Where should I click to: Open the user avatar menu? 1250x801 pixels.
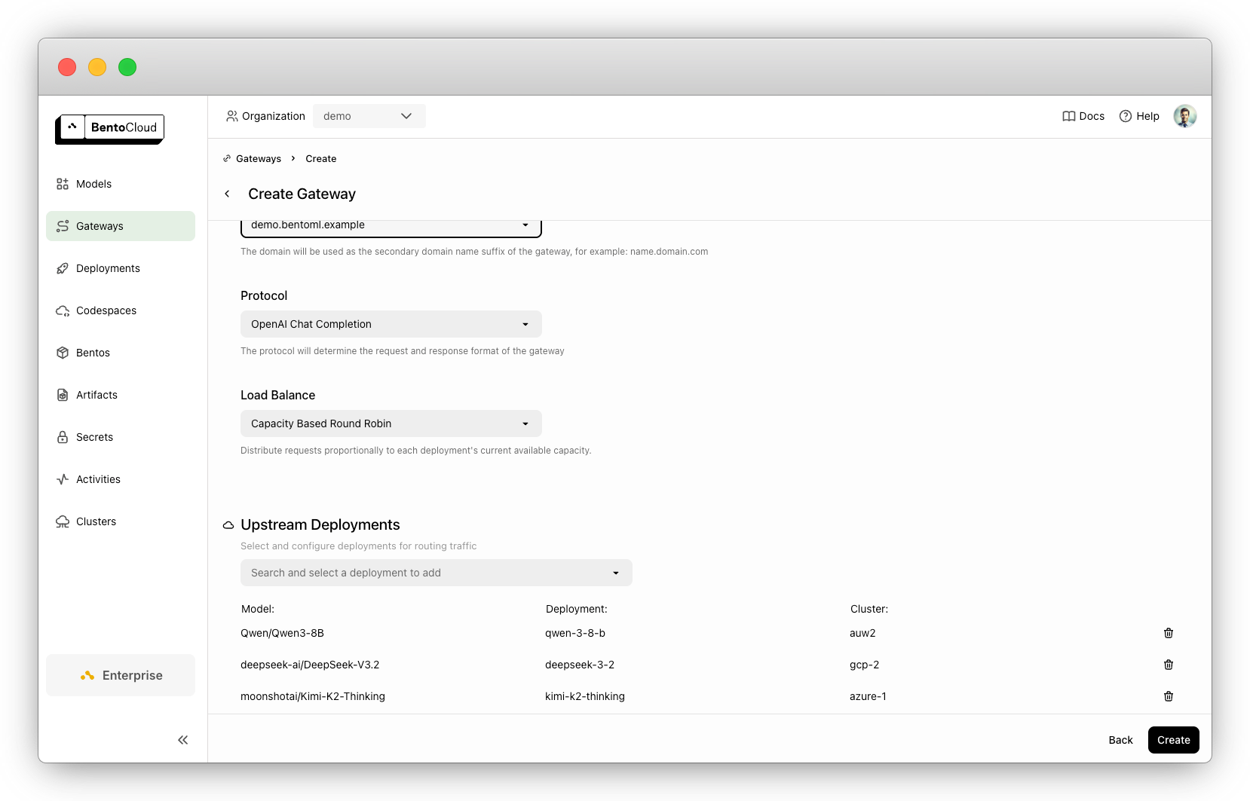point(1185,116)
